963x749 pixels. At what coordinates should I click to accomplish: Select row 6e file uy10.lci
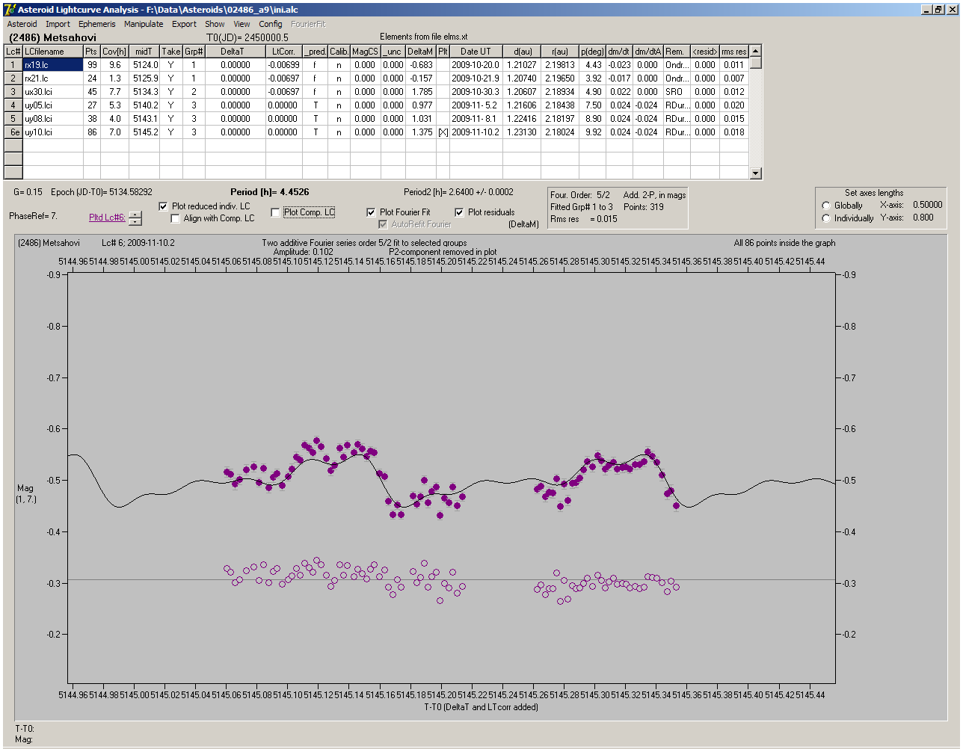[x=52, y=132]
